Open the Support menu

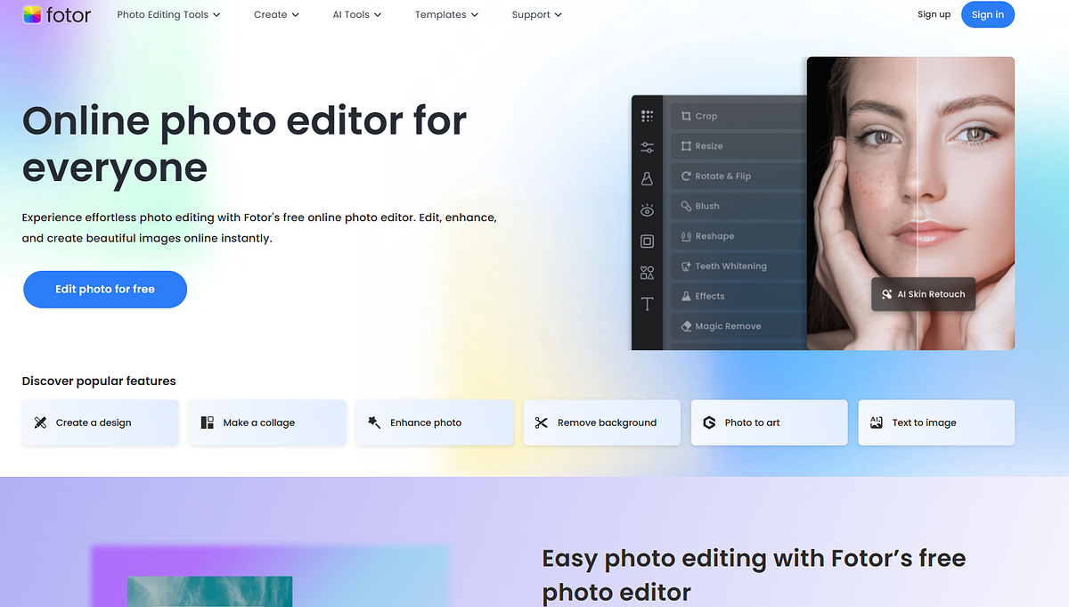[535, 14]
